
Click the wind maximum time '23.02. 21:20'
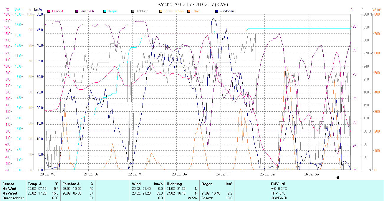pos(141,193)
